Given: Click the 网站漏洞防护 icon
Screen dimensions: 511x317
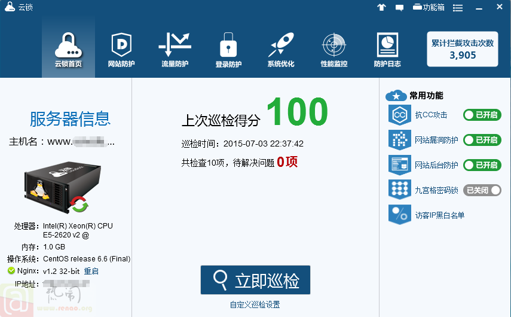Looking at the screenshot, I should (x=400, y=140).
